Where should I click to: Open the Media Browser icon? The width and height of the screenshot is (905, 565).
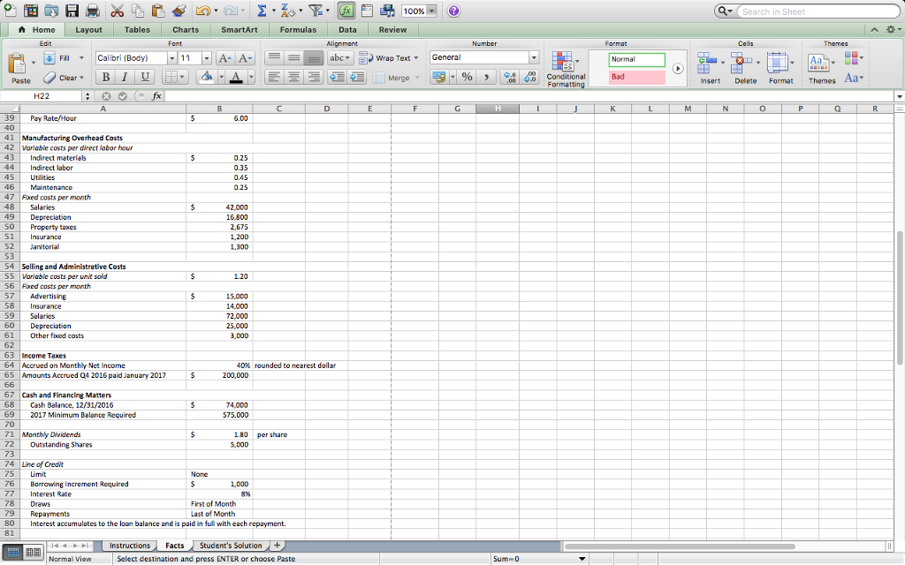point(387,11)
